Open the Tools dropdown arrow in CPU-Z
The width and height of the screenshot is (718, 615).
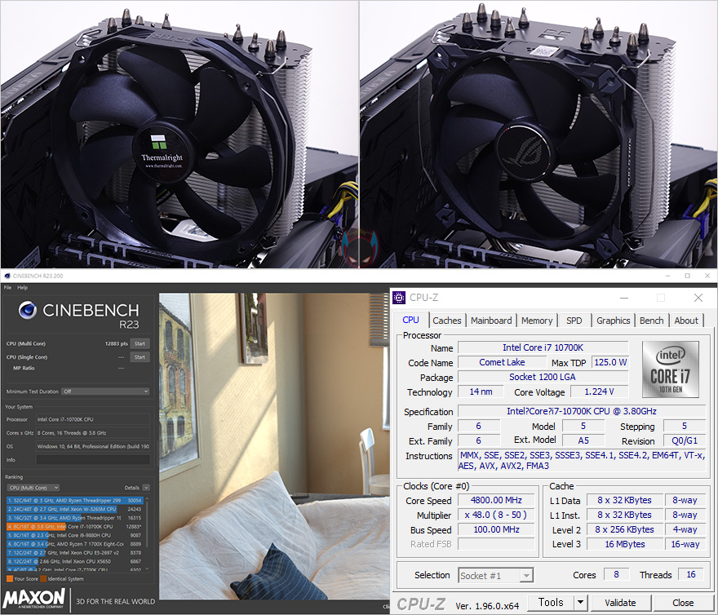tap(581, 602)
